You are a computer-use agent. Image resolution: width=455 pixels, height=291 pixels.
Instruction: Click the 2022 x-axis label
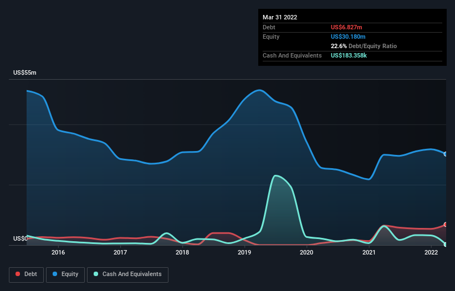(x=431, y=252)
